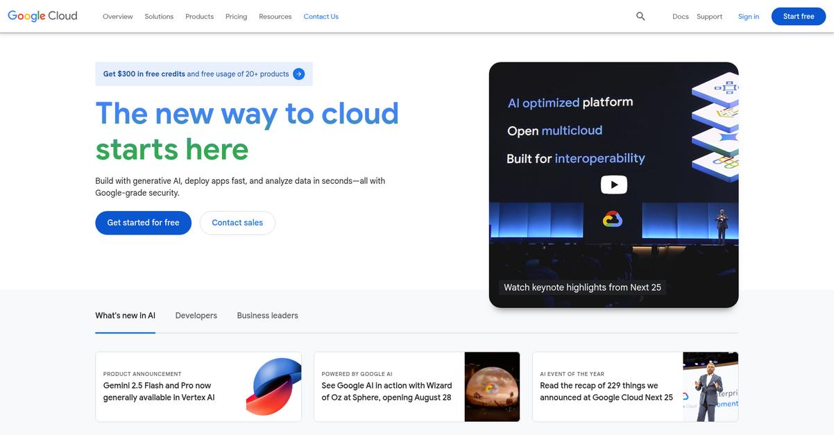Viewport: 834px width, 435px height.
Task: Click the Google Cloud logo in video
Action: tap(612, 220)
